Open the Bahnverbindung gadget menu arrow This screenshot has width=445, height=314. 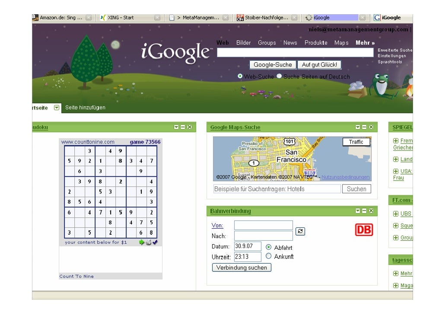point(358,210)
